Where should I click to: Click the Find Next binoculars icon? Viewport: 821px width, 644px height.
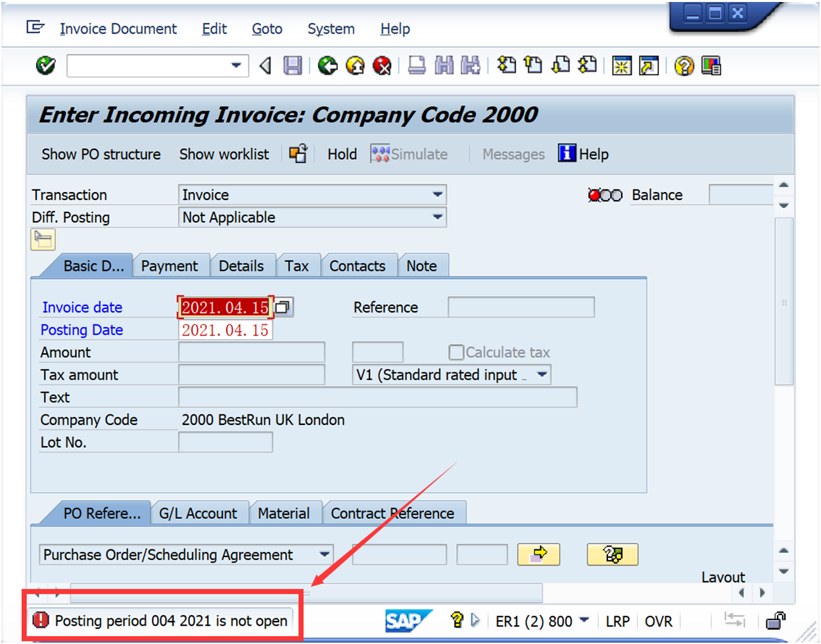470,66
